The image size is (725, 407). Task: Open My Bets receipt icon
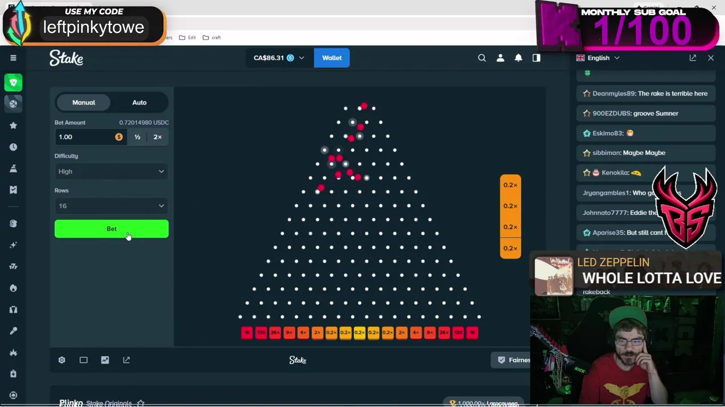point(14,190)
